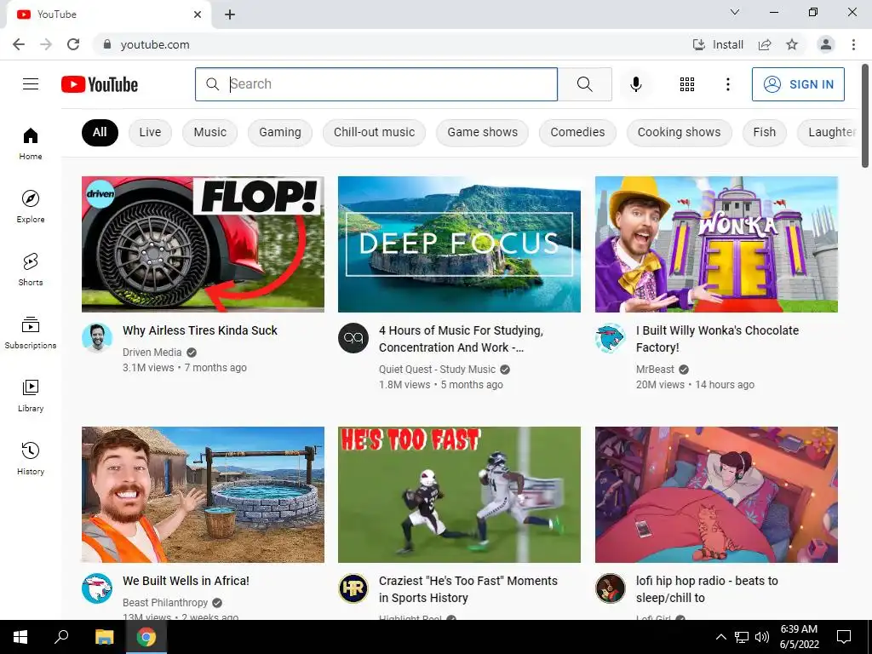
Task: Open History in sidebar
Action: pos(31,458)
